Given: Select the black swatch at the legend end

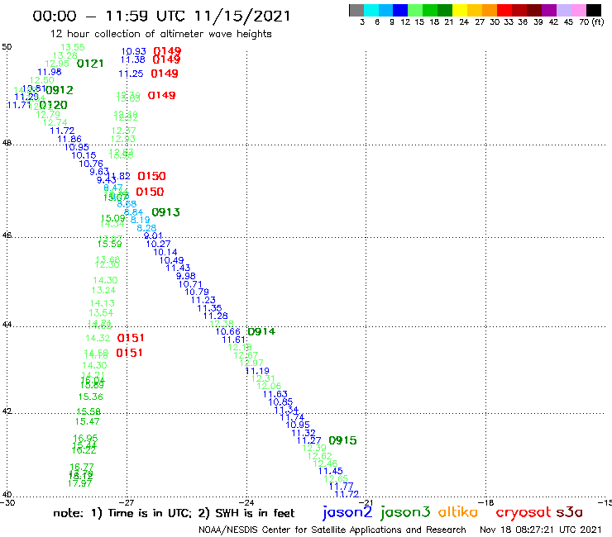Looking at the screenshot, I should pos(593,10).
